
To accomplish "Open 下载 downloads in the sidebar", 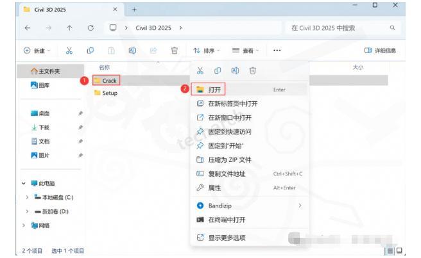I will [x=40, y=127].
